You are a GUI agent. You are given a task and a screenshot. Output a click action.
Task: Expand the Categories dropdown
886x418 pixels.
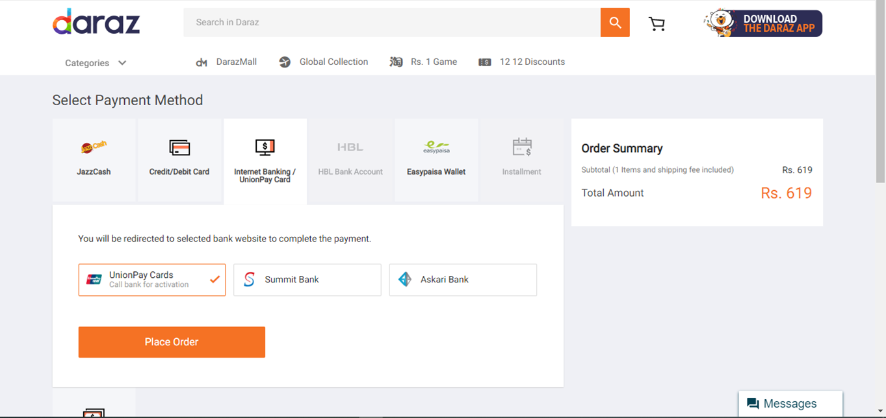[96, 63]
